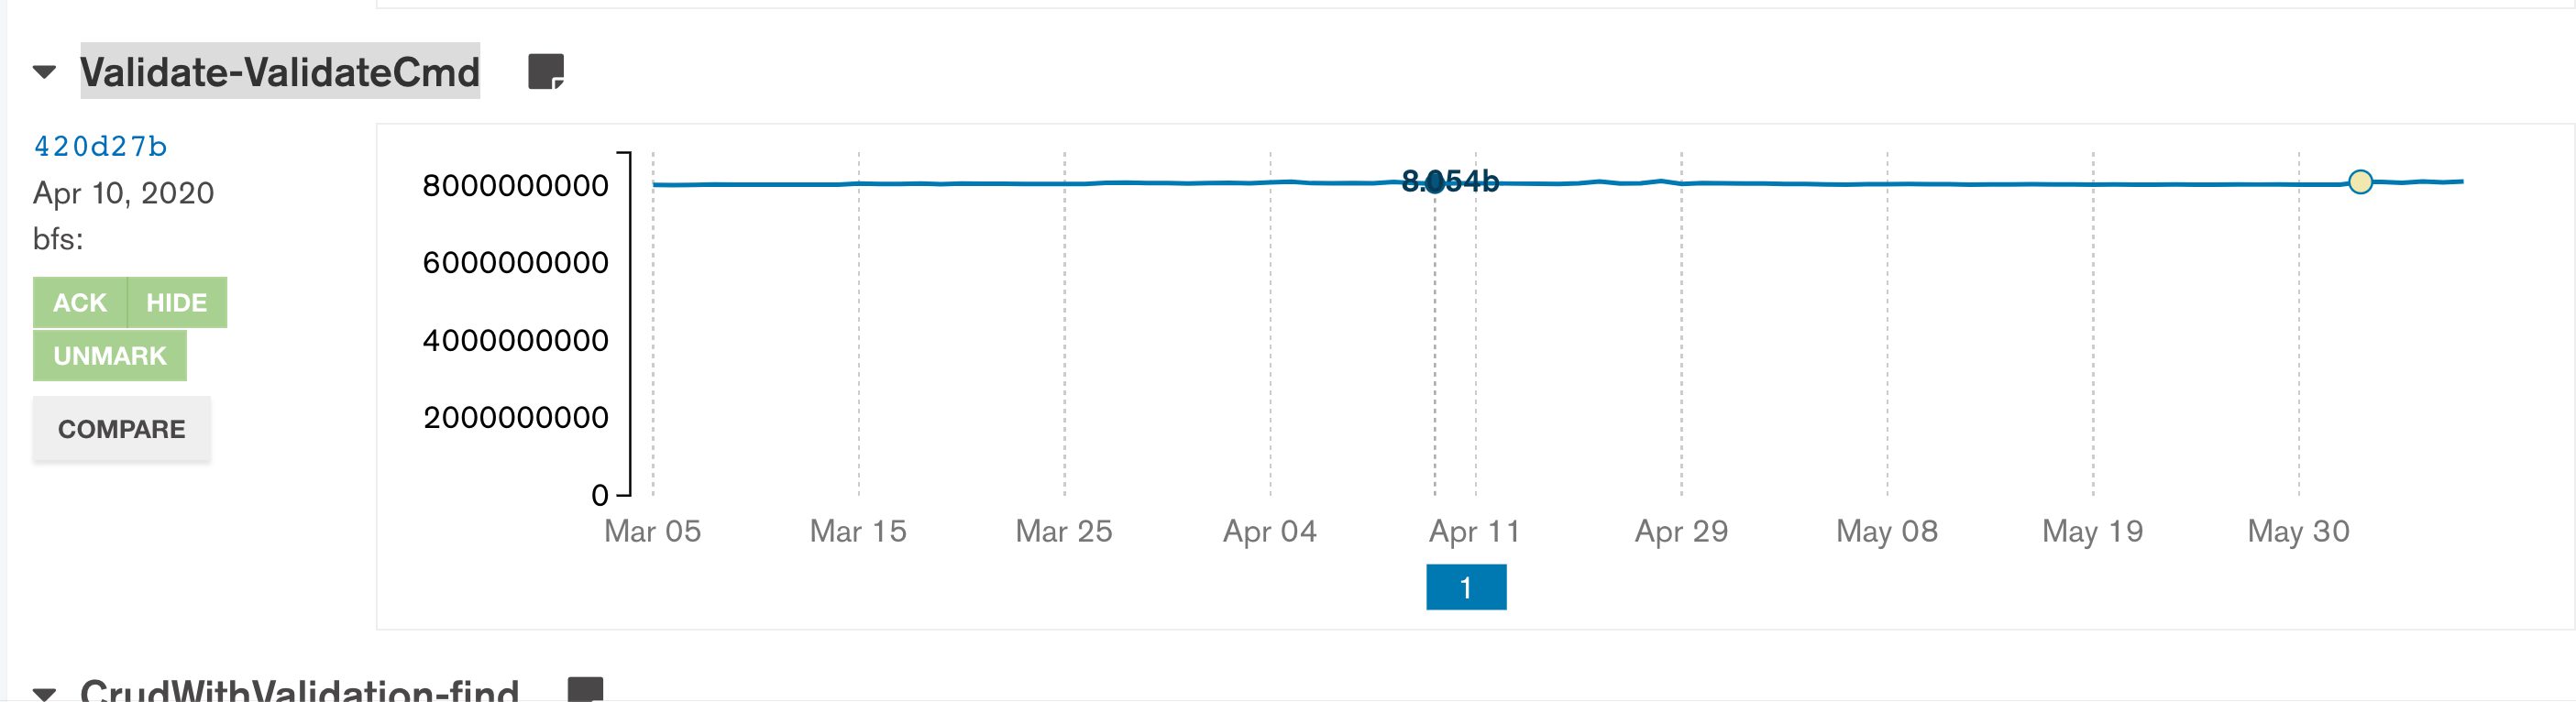Screen dimensions: 2576x702
Task: Click the May 30 axis label
Action: 2298,531
